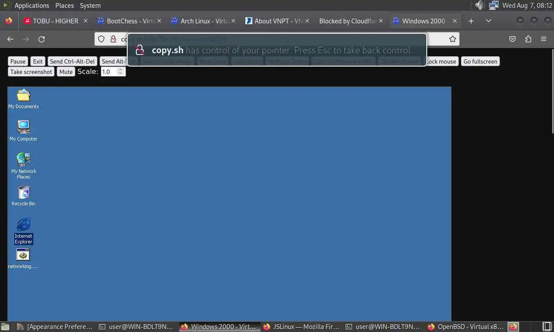Open the Save to Pocket icon

(x=512, y=39)
